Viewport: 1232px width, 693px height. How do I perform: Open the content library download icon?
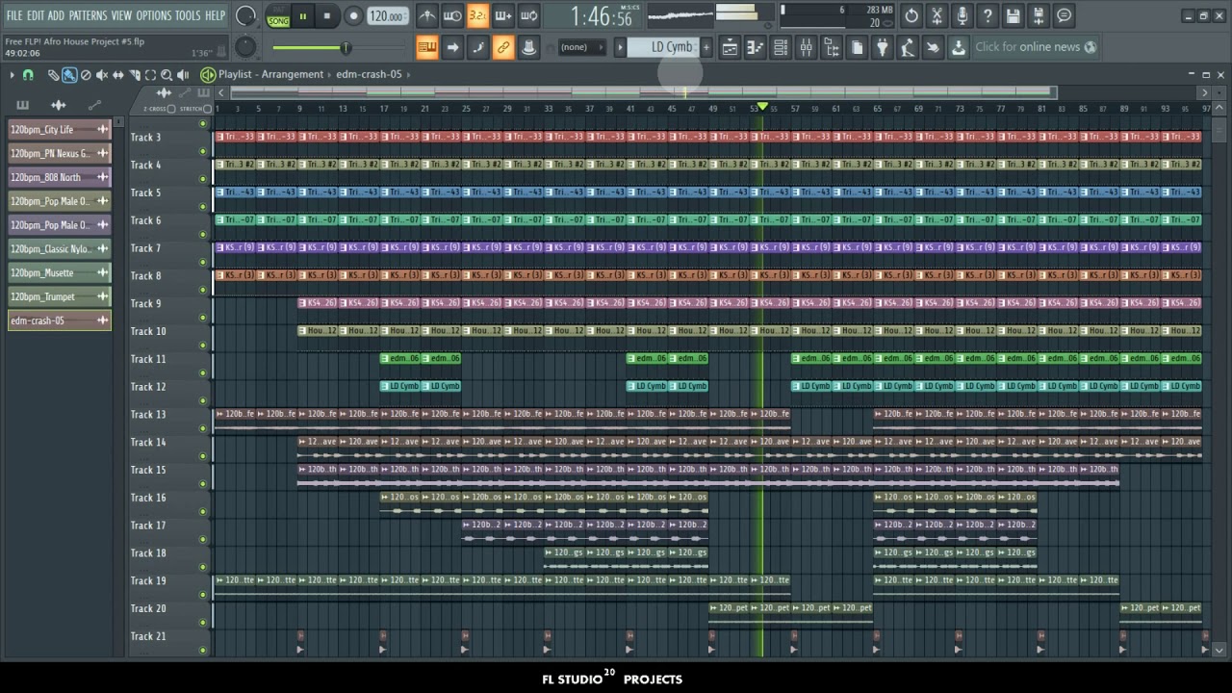click(958, 47)
